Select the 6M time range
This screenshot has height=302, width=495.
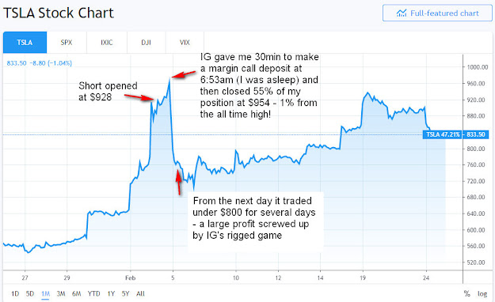click(x=76, y=293)
